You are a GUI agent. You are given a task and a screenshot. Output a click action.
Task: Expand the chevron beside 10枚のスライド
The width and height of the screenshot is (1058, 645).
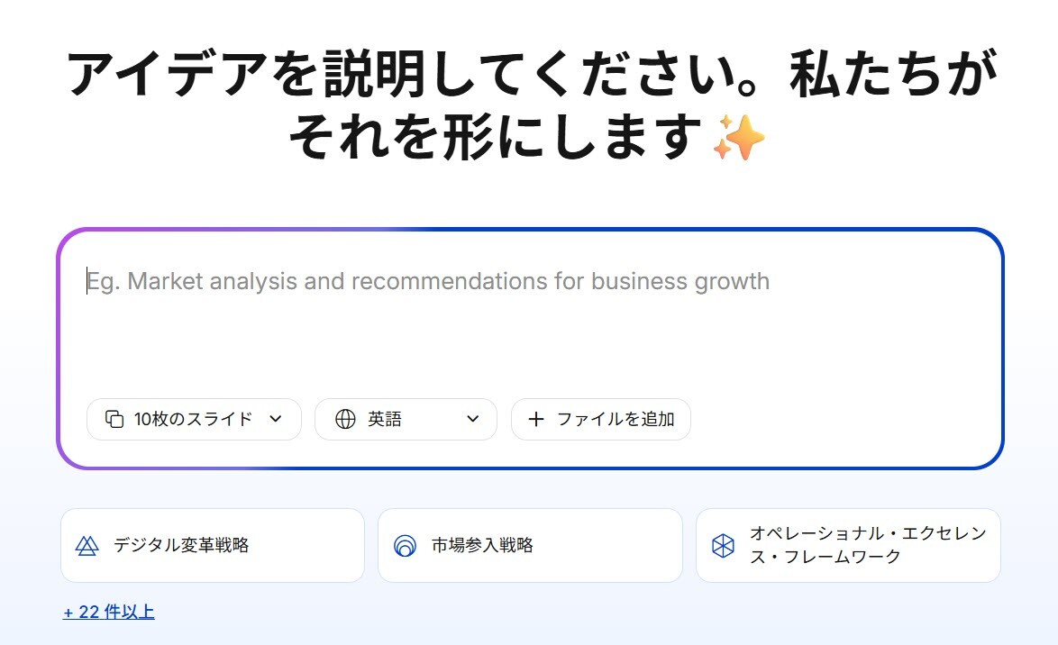click(x=276, y=419)
